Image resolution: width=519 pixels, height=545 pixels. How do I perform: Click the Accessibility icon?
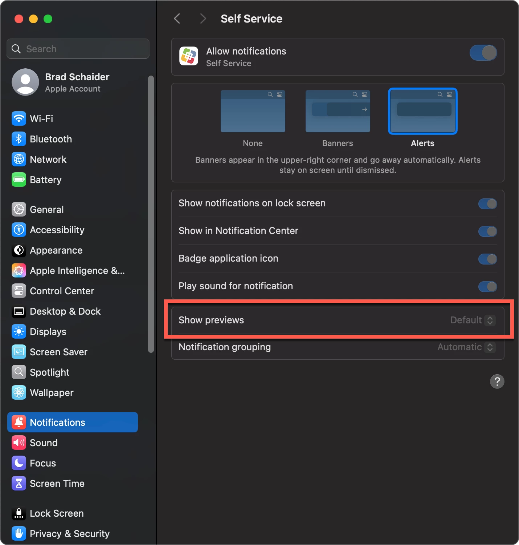pos(19,230)
